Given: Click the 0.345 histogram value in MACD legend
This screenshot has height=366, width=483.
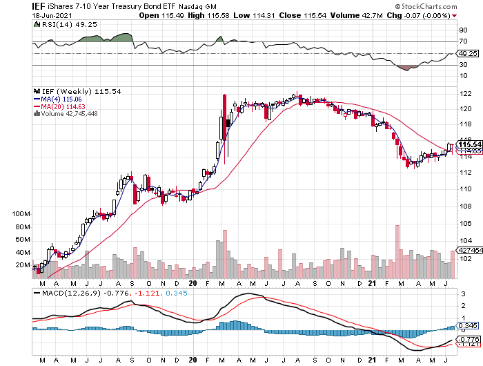Looking at the screenshot, I should click(x=176, y=293).
